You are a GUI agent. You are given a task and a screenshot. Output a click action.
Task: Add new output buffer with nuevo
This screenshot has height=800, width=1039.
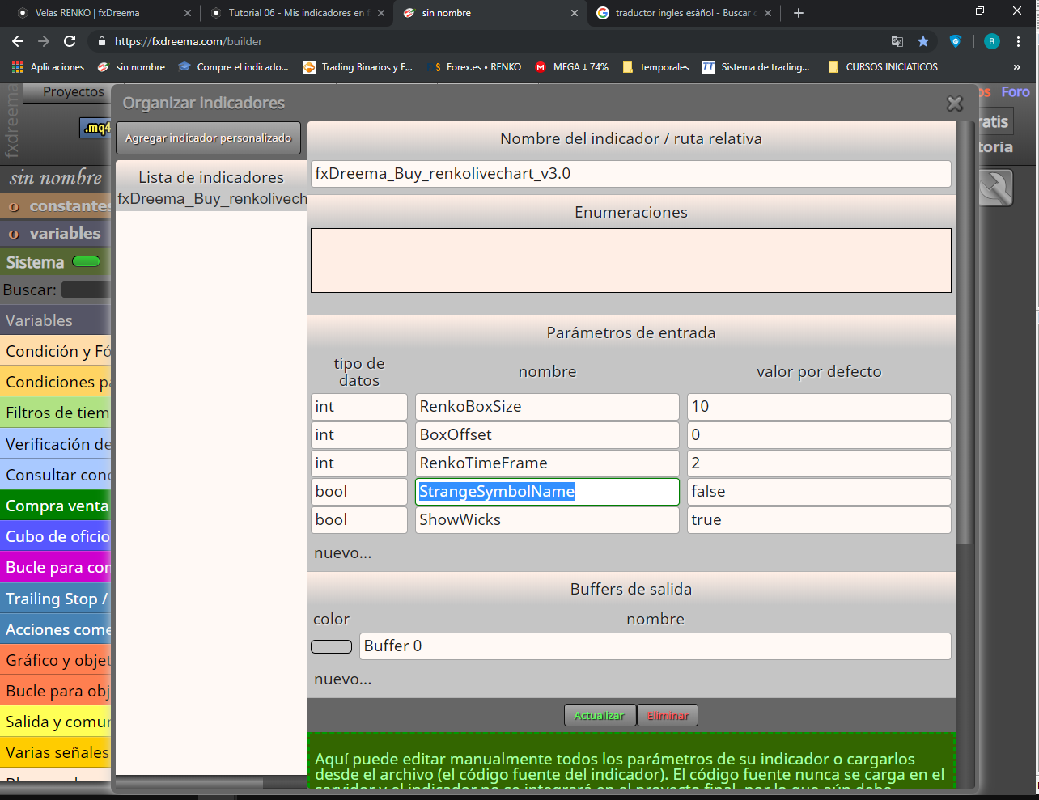click(343, 679)
